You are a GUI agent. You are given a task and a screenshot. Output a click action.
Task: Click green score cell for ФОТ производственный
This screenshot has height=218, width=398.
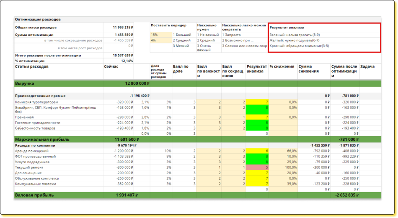[x=257, y=157]
